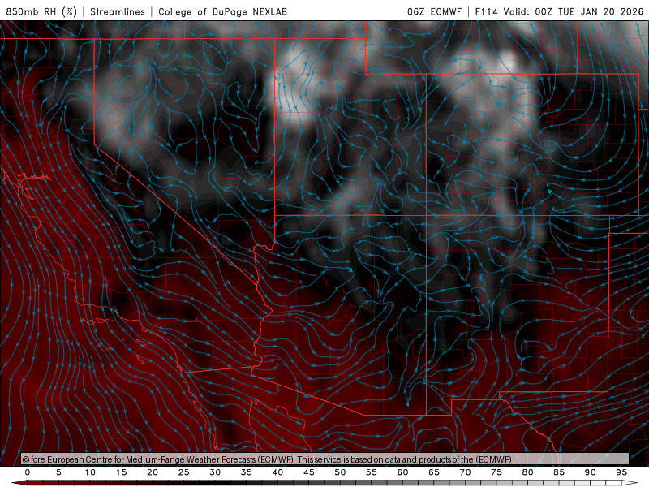This screenshot has width=649, height=487.
Task: Click the '85' label on the color scale
Action: click(x=559, y=472)
